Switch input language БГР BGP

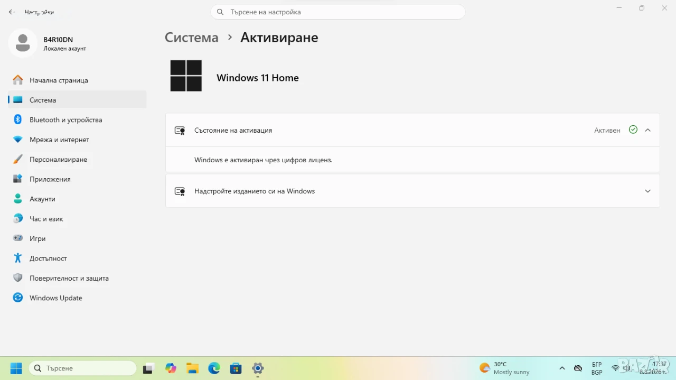point(597,368)
